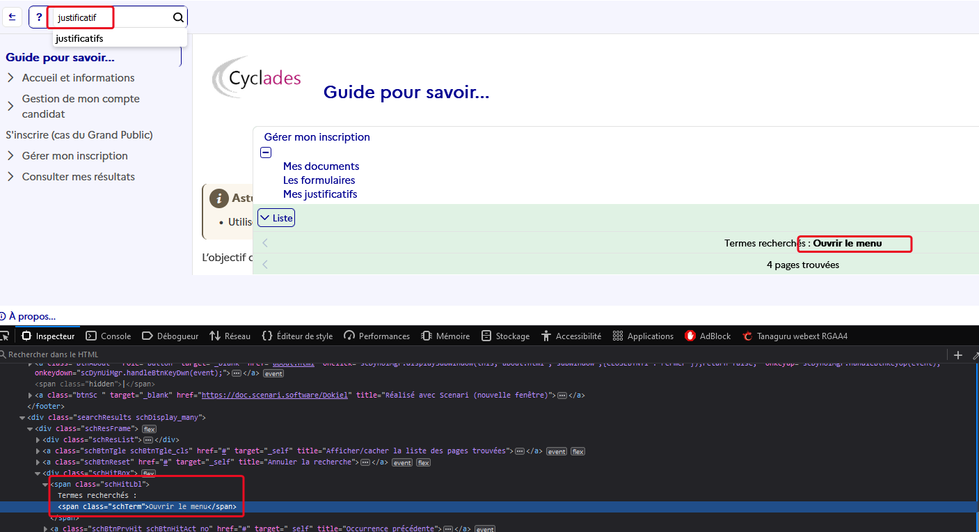This screenshot has width=979, height=532.
Task: Click the À propos... link
Action: tap(32, 316)
